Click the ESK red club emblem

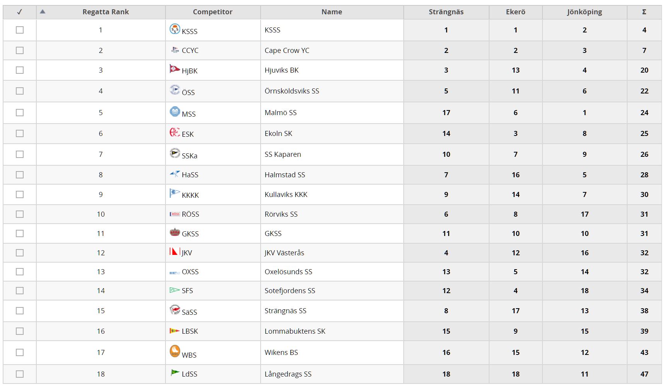(x=175, y=132)
